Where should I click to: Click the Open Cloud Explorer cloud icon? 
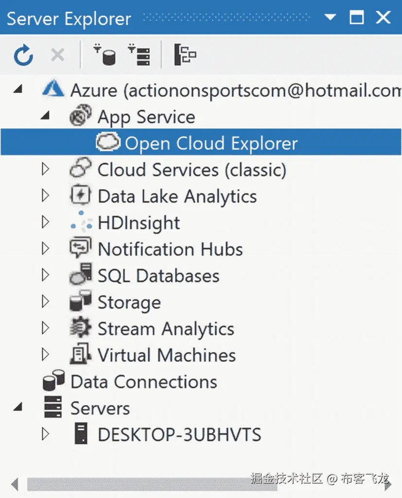(x=108, y=142)
